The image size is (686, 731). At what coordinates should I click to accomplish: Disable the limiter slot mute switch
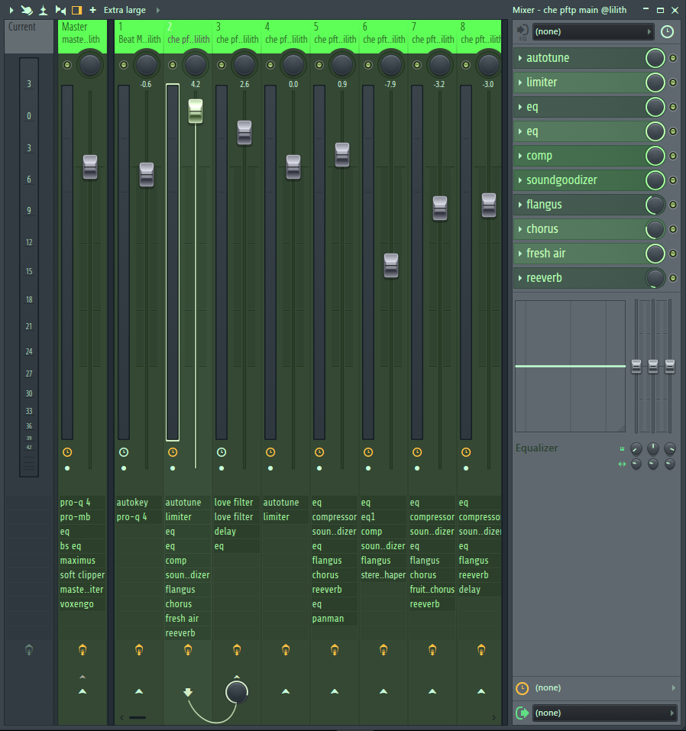(673, 82)
